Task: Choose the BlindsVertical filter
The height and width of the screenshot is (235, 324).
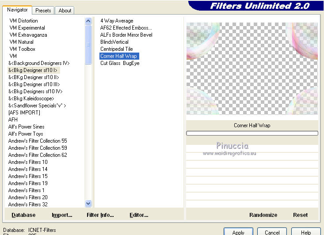Action: [114, 42]
